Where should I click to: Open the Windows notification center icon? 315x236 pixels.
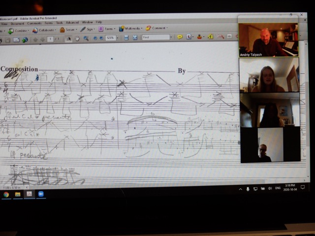tap(303, 187)
